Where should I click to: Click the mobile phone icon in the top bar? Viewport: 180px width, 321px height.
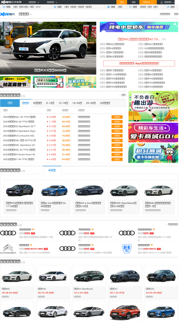pyautogui.click(x=162, y=2)
